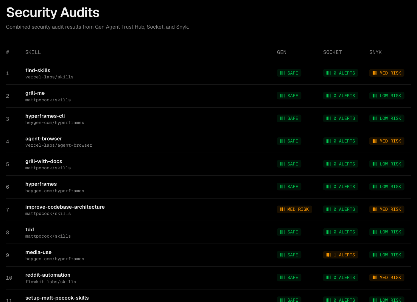Click the Security Audits page heading
Screen dimensions: 417x302
pos(53,13)
